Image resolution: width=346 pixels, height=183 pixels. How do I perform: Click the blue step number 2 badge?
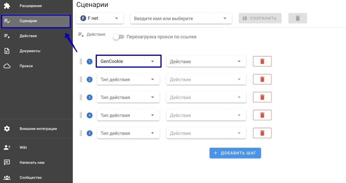(90, 80)
